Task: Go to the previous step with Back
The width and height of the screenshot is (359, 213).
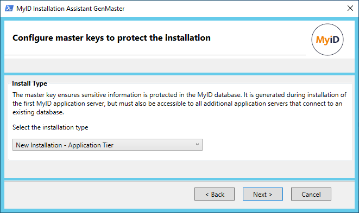Action: (215, 194)
